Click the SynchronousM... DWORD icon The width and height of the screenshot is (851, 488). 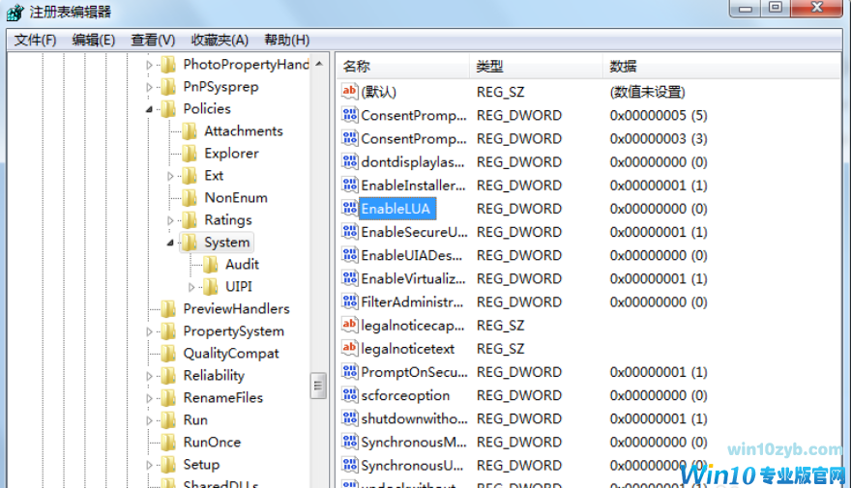click(349, 441)
